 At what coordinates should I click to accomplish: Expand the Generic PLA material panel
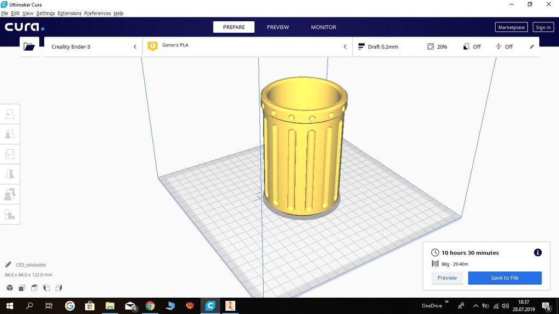click(247, 47)
